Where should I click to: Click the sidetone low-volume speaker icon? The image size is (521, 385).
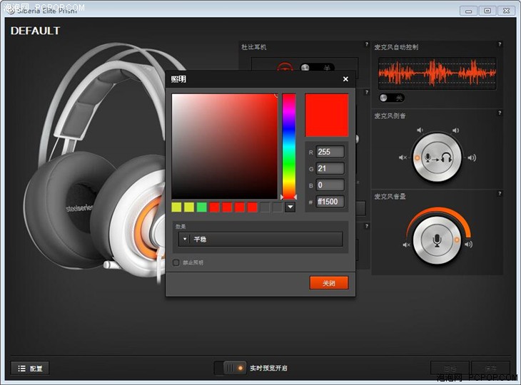pyautogui.click(x=420, y=130)
